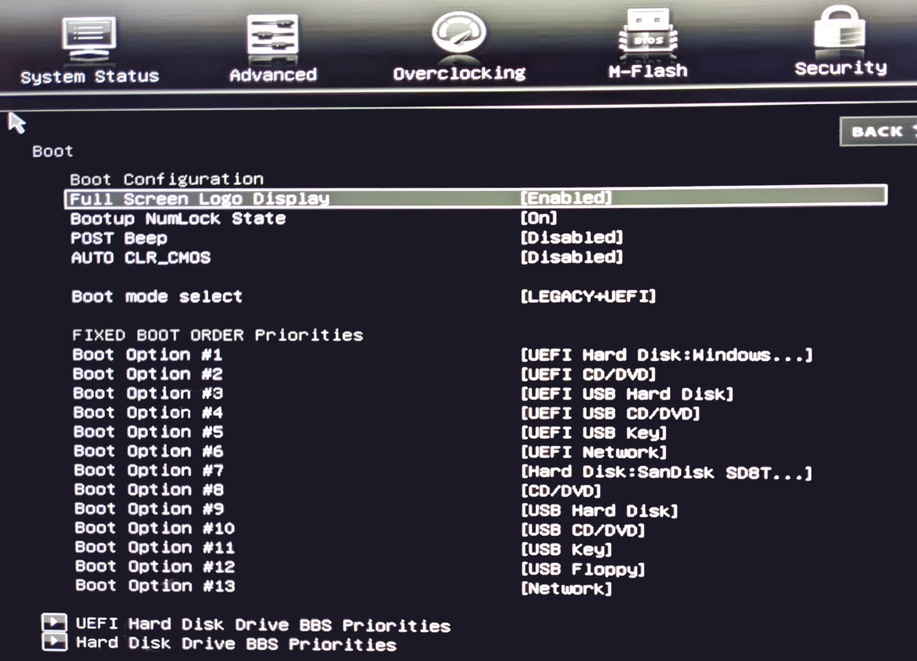Open the Security padlock icon
This screenshot has height=661, width=917.
[x=839, y=28]
